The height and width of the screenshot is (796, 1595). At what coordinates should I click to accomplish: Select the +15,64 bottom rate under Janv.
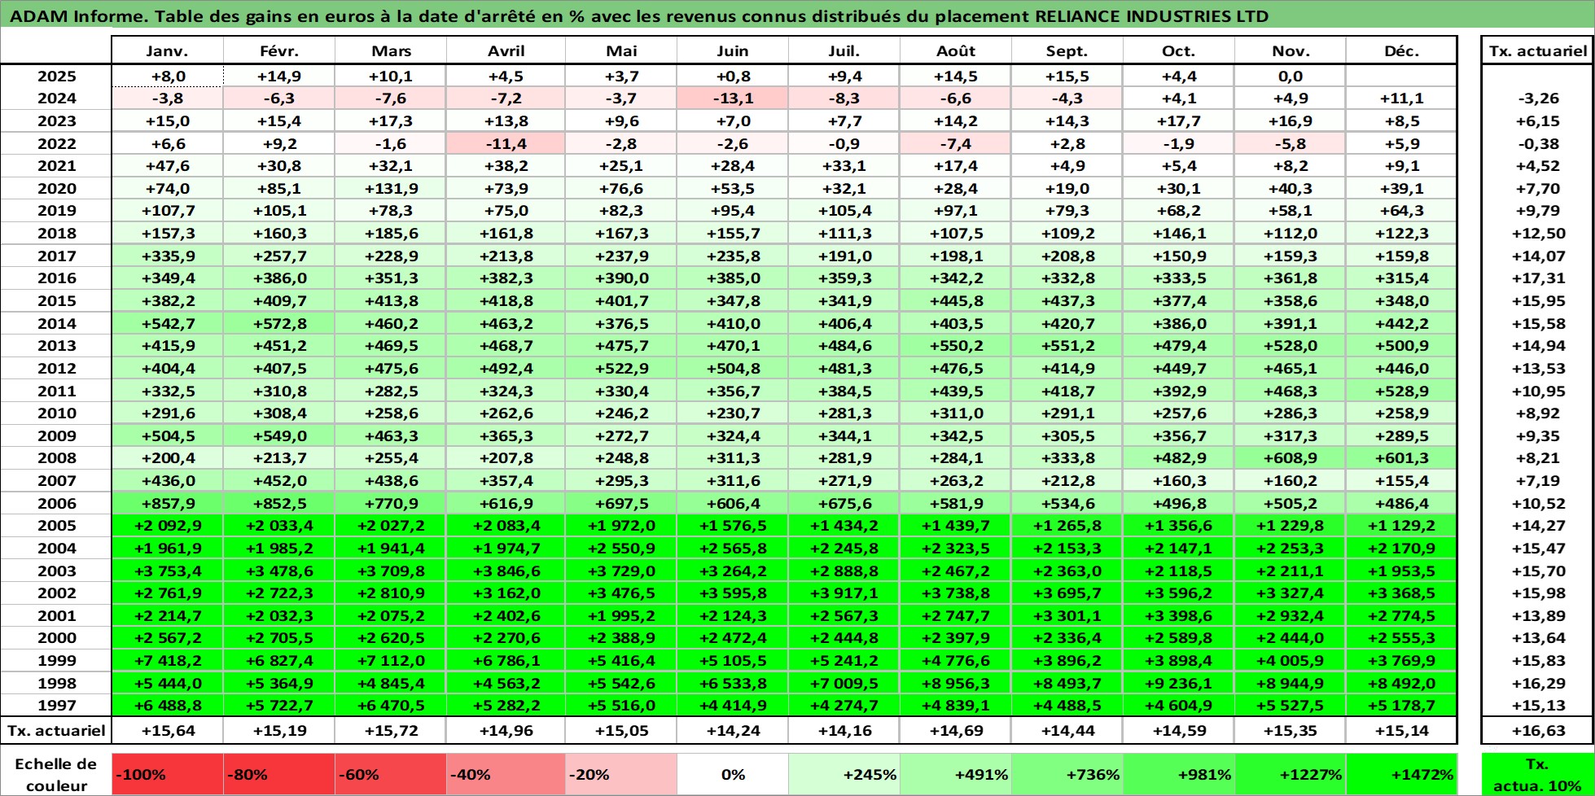point(167,731)
